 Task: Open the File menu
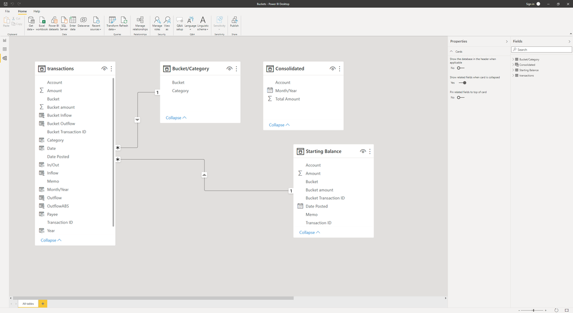(7, 11)
